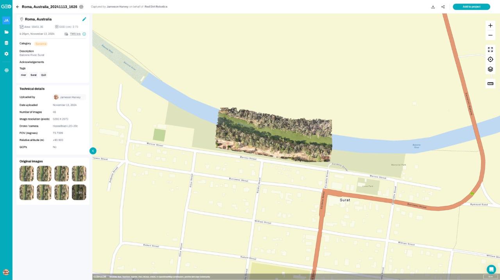Open the map layers control
The image size is (500, 280).
490,69
